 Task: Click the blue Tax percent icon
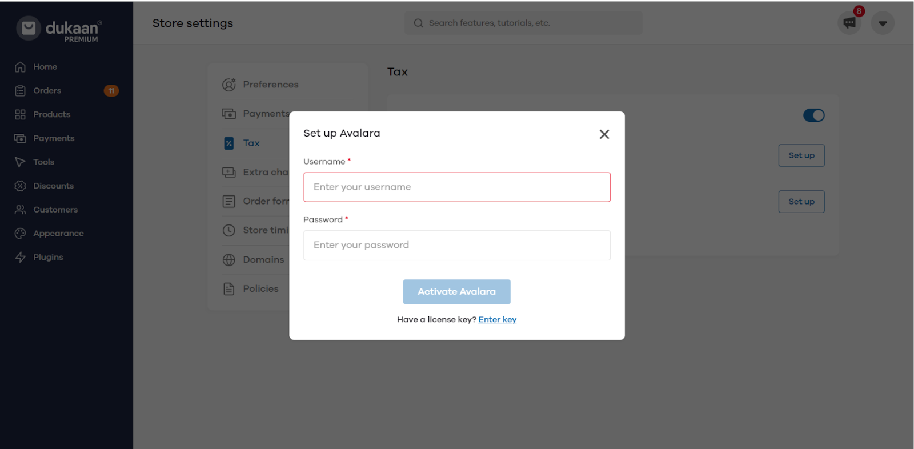(229, 143)
